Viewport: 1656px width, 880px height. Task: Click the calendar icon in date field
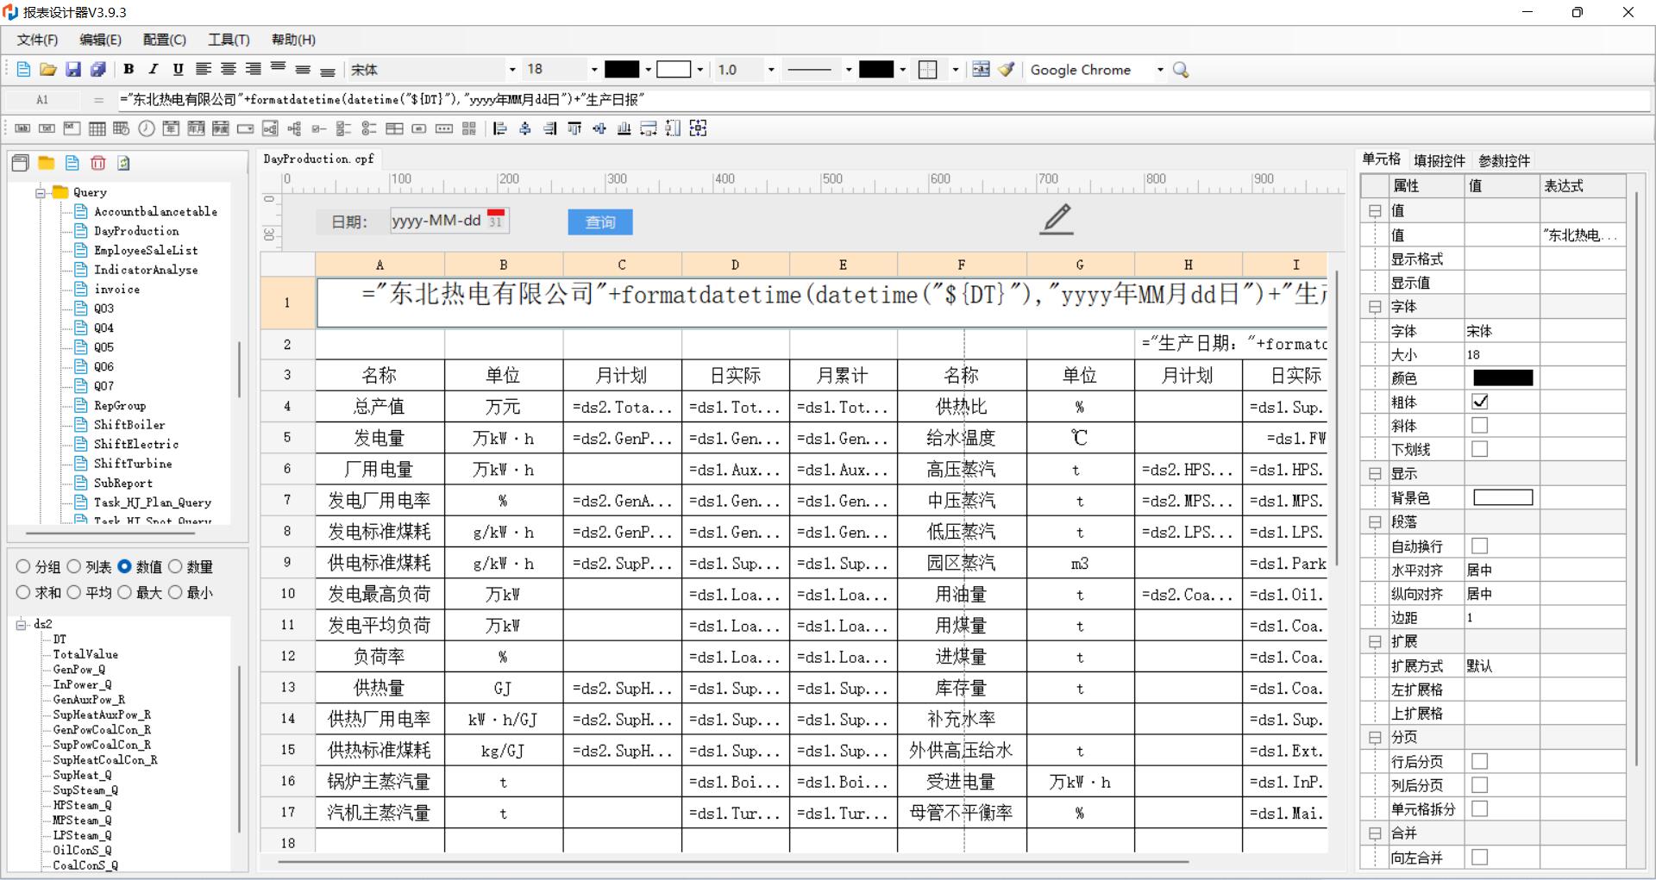[x=495, y=219]
